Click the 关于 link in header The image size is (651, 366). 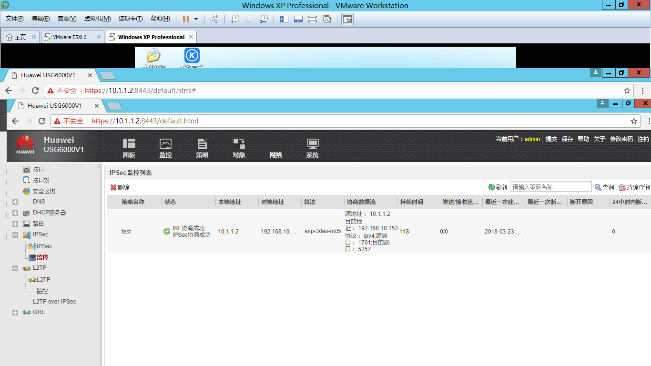coord(600,139)
